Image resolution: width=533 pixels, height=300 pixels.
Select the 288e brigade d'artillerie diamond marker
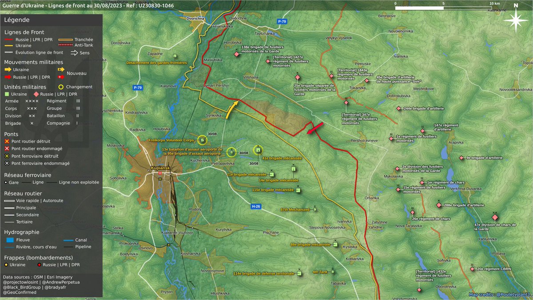[439, 205]
